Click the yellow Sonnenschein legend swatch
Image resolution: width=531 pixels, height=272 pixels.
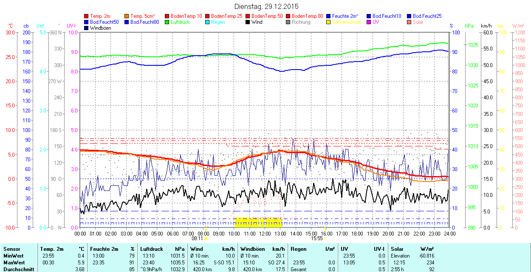click(328, 22)
